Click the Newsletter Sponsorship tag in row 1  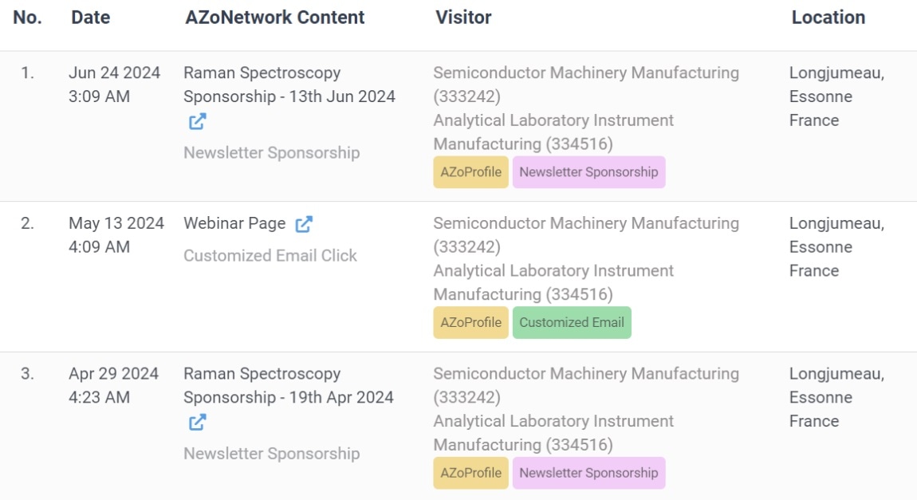point(589,172)
